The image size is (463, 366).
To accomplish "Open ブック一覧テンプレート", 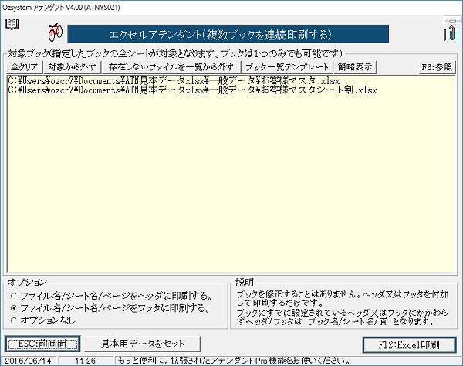I will tap(287, 67).
